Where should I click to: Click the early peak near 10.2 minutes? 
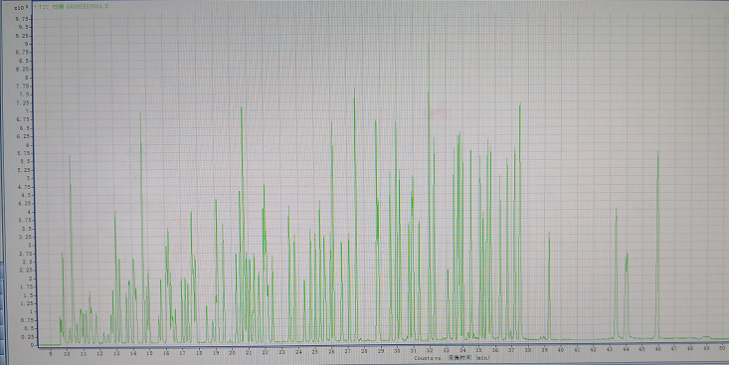coord(71,249)
